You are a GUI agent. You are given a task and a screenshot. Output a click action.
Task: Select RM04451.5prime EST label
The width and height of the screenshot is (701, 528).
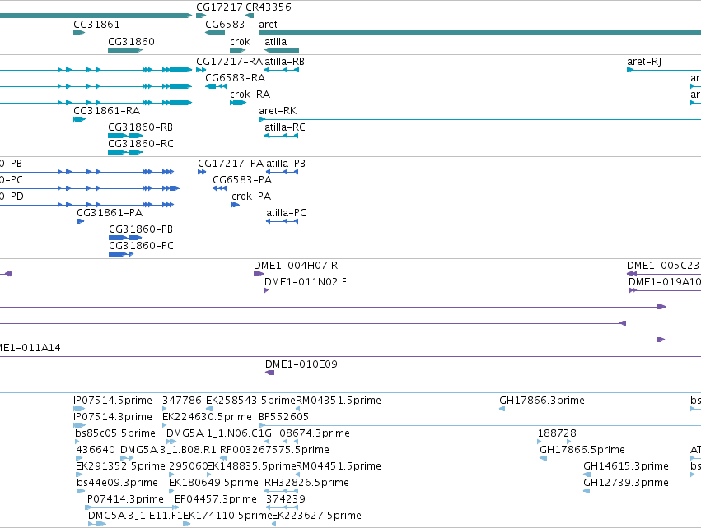click(x=339, y=466)
